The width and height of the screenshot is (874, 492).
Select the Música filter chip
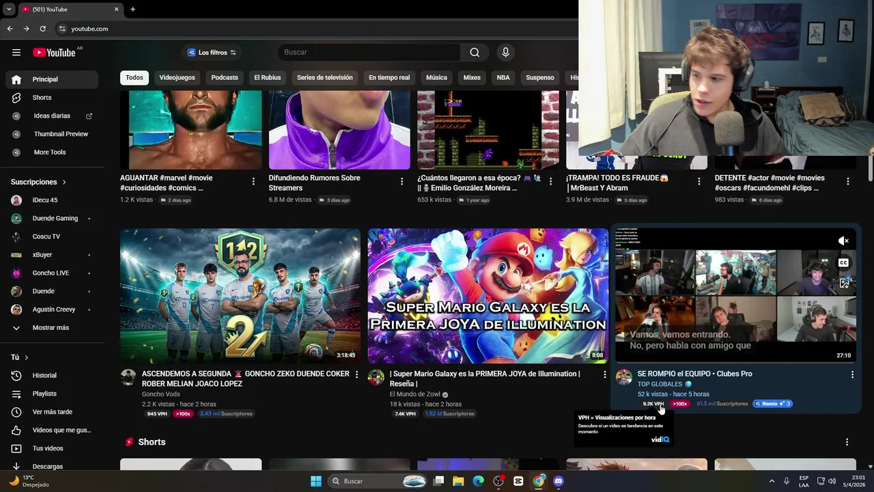[436, 78]
